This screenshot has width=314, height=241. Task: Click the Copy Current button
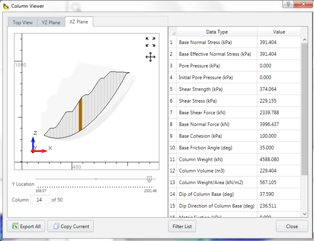pos(71,226)
